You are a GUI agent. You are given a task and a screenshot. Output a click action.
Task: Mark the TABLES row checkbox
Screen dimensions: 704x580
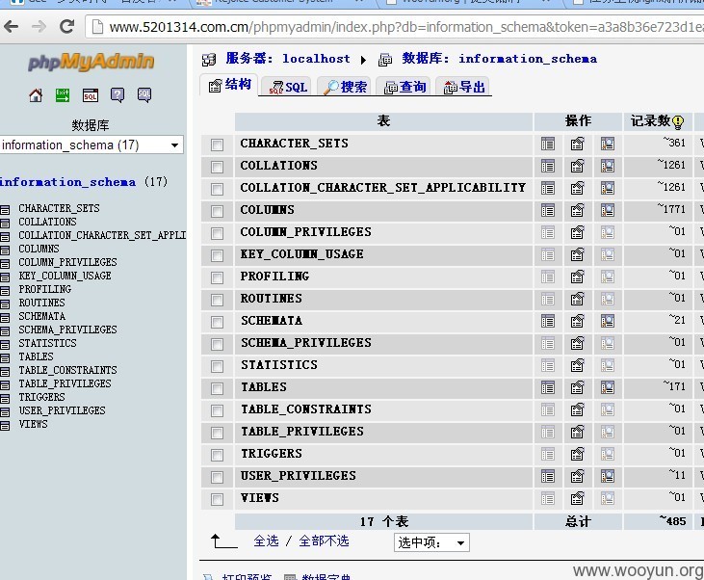[218, 388]
